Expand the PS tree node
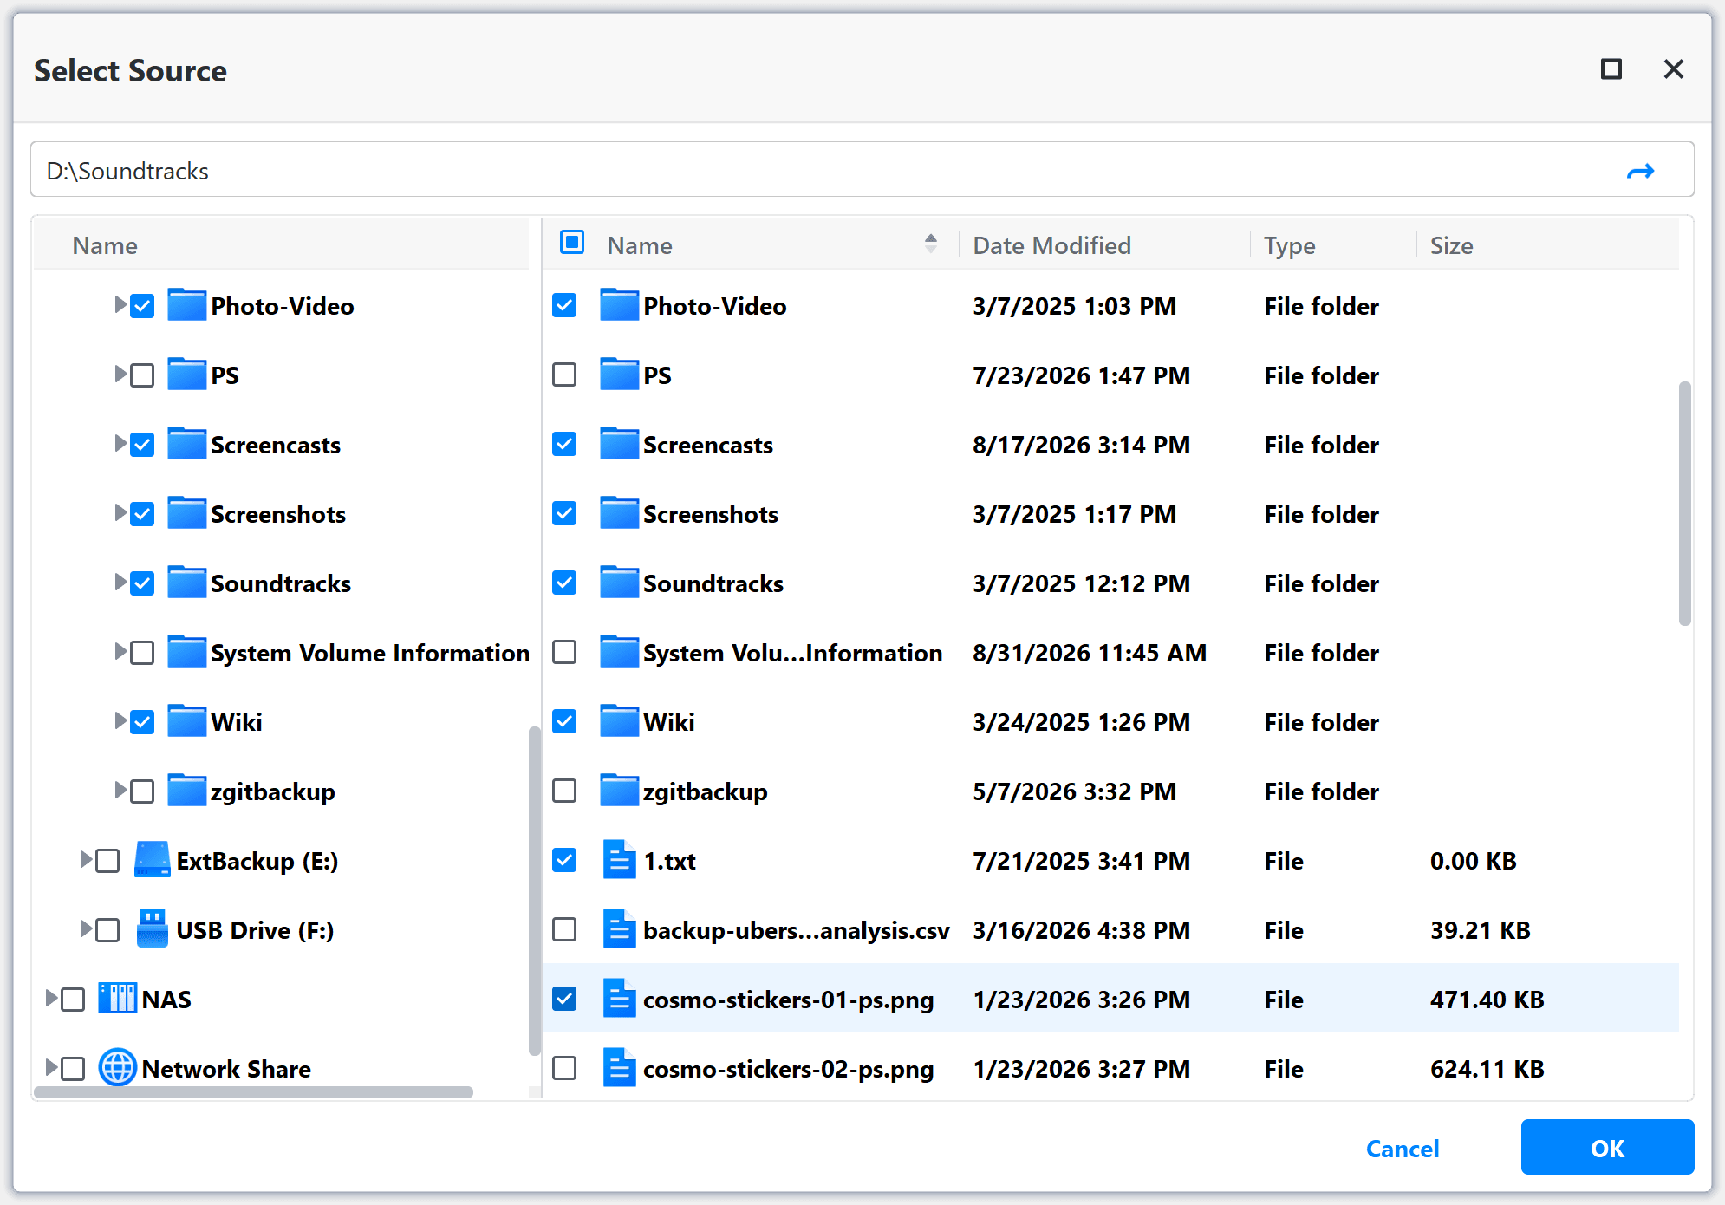The height and width of the screenshot is (1205, 1725). [x=120, y=374]
